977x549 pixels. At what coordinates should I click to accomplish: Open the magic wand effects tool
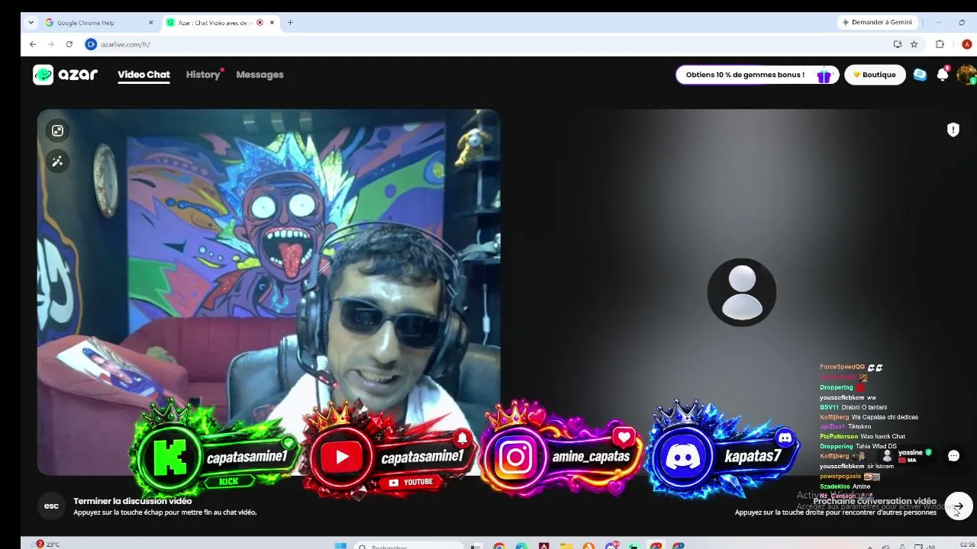pos(57,161)
